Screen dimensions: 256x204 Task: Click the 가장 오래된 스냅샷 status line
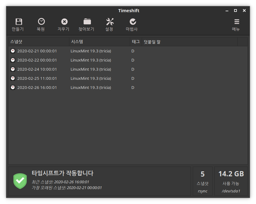click(x=67, y=188)
